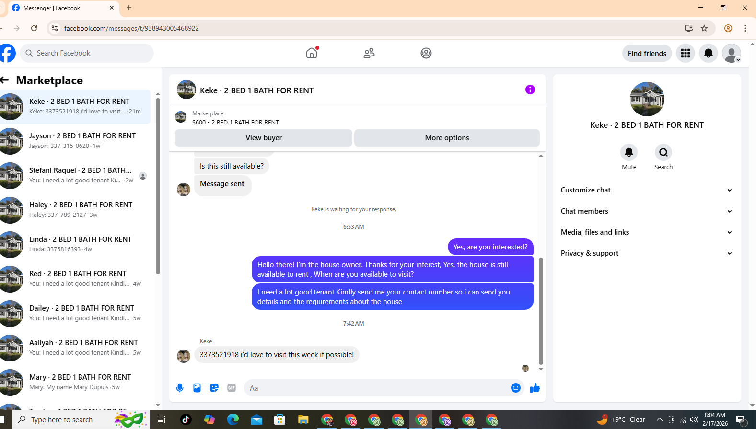
Task: Open the Facebook menu grid icon
Action: tap(686, 53)
